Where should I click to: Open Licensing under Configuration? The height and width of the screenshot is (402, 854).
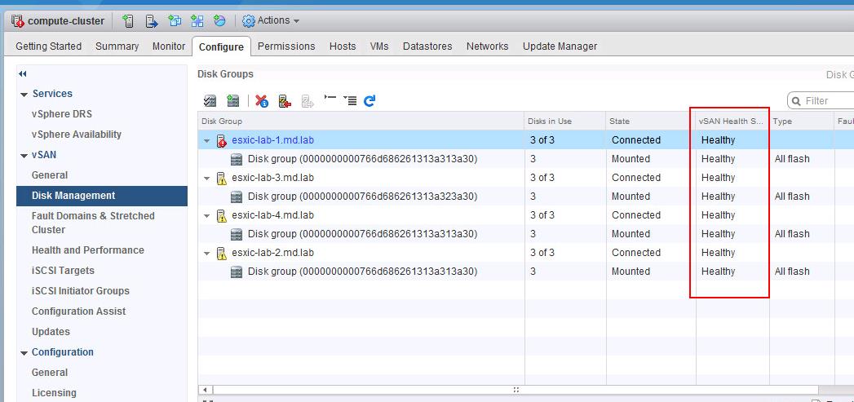54,393
